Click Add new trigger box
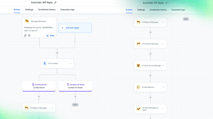213x119 pixels. tap(75, 28)
